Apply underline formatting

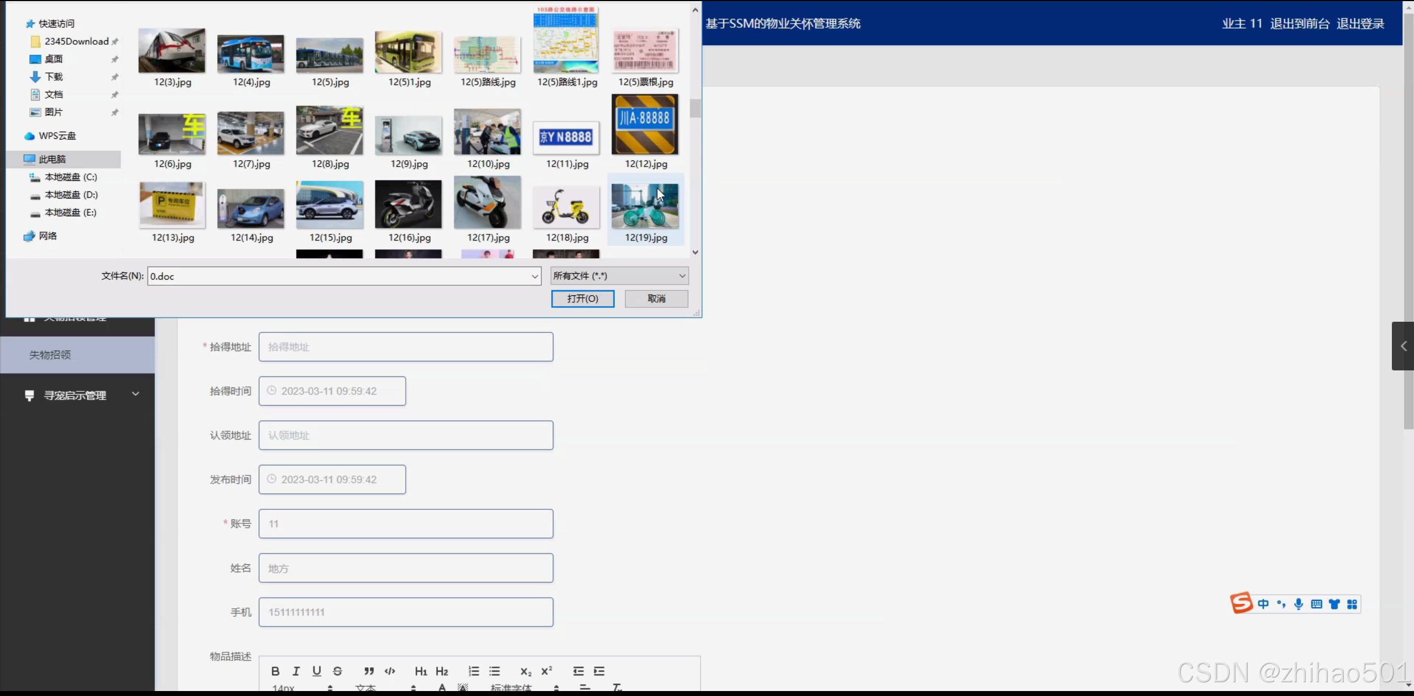pos(317,671)
